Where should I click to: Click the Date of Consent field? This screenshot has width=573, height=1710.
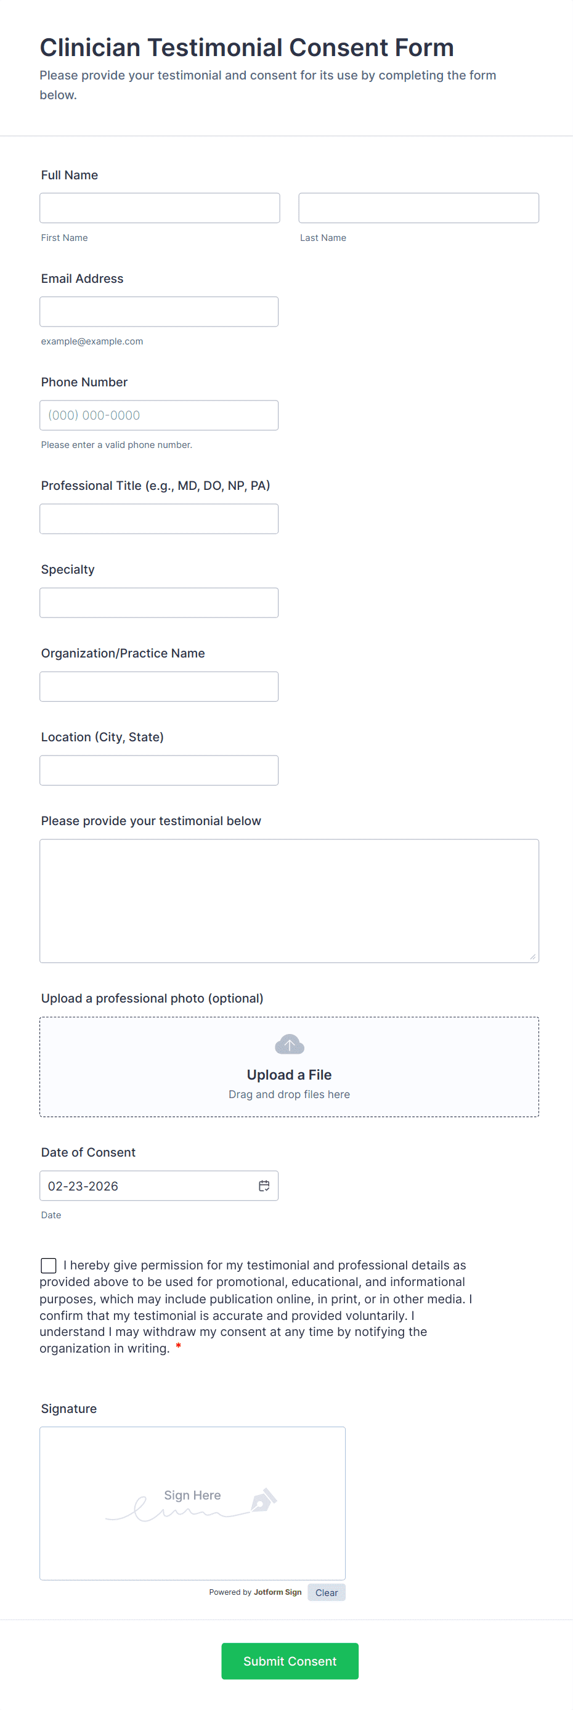pos(146,1186)
